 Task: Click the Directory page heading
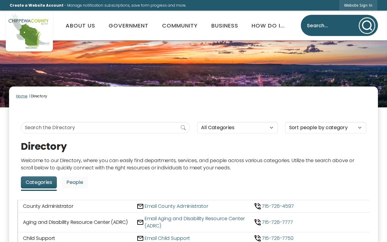44,146
